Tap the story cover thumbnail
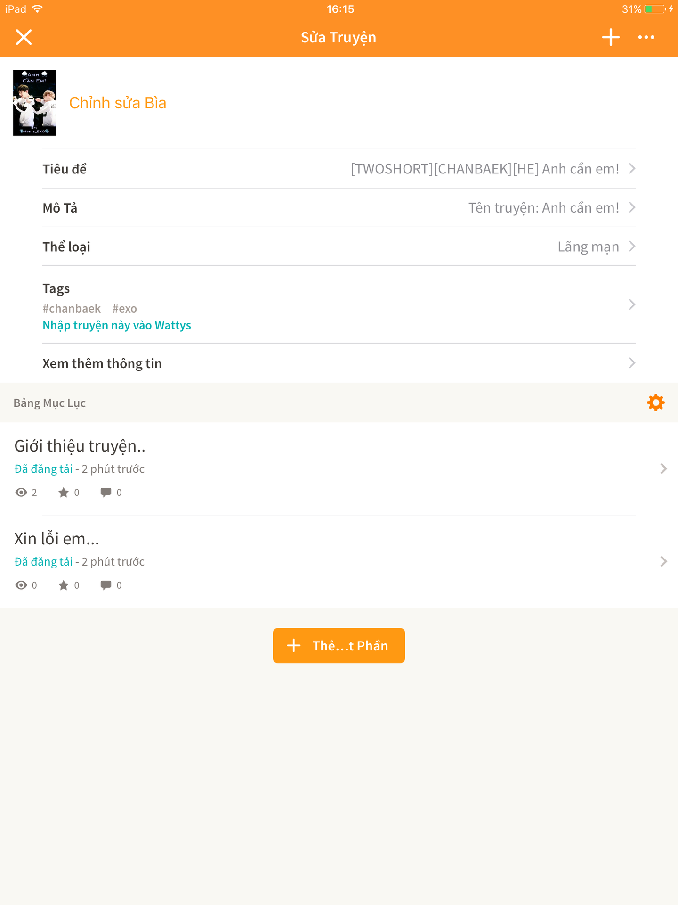This screenshot has height=905, width=678. click(x=34, y=103)
